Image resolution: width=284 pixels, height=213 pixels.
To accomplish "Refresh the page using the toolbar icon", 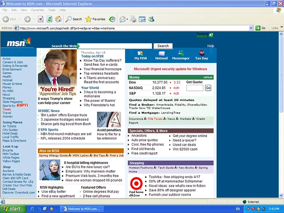I will coord(49,19).
